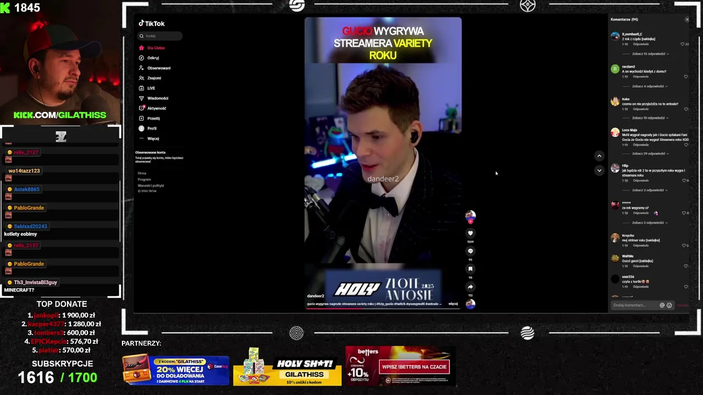Open comments via speech bubble icon
703x395 pixels.
(x=470, y=251)
